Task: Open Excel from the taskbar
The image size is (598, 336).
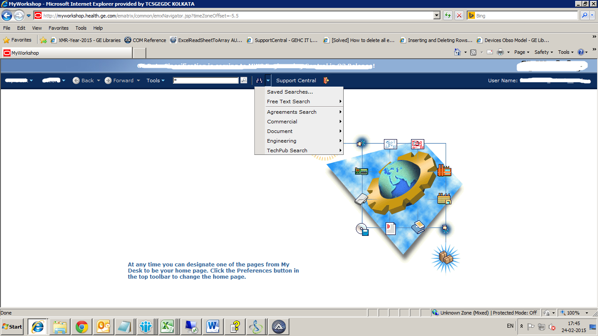Action: [x=166, y=326]
